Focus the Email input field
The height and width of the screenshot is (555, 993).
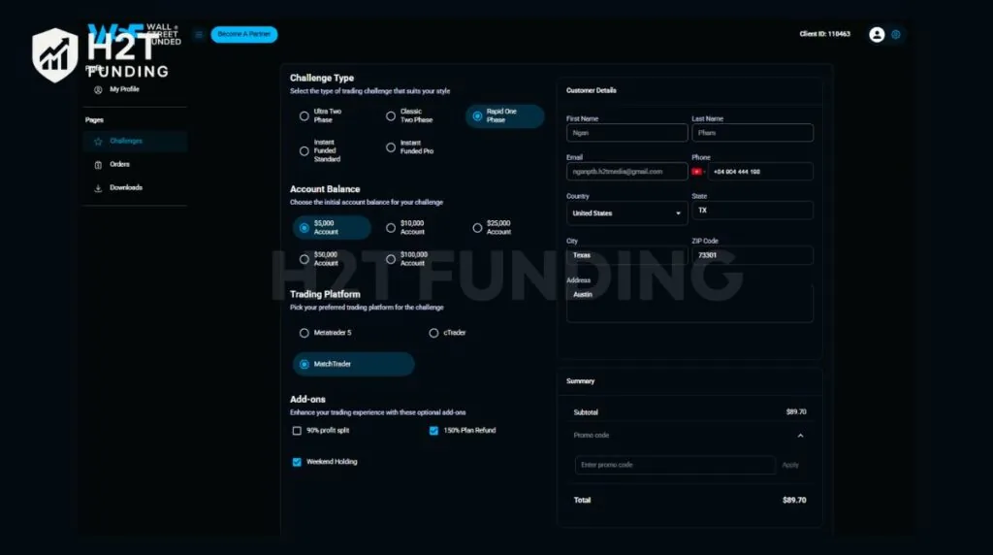point(627,172)
